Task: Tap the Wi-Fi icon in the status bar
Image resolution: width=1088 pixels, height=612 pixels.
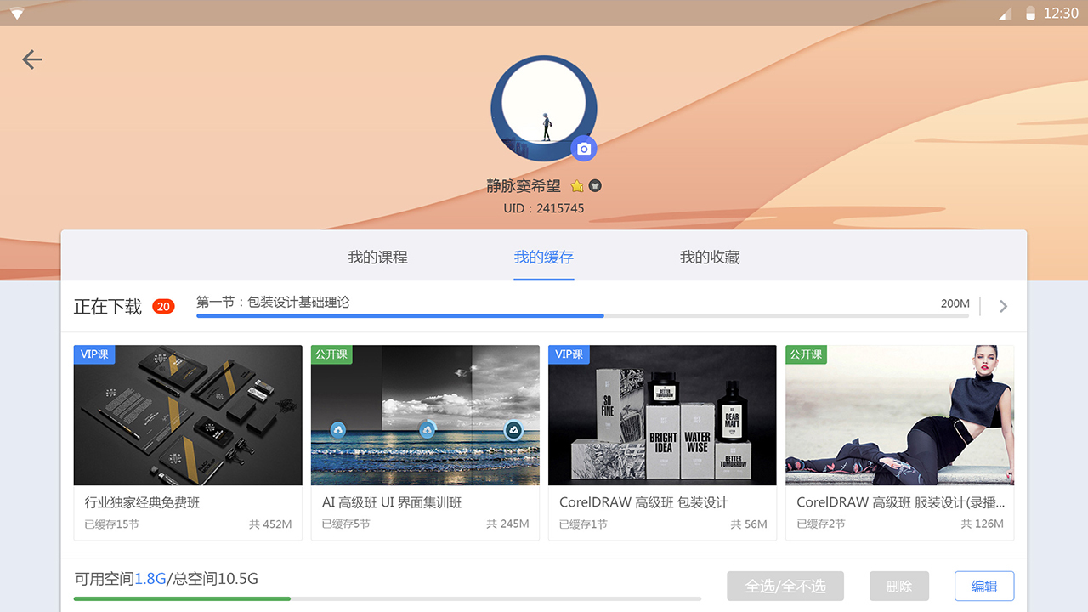Action: coord(17,14)
